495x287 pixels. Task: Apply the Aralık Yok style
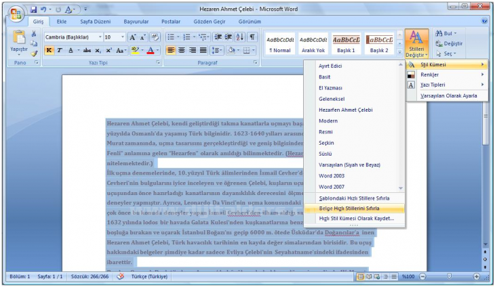[x=313, y=44]
